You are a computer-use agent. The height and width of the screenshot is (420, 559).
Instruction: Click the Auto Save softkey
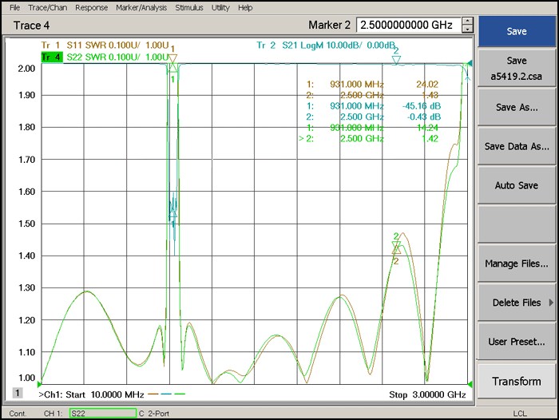517,185
